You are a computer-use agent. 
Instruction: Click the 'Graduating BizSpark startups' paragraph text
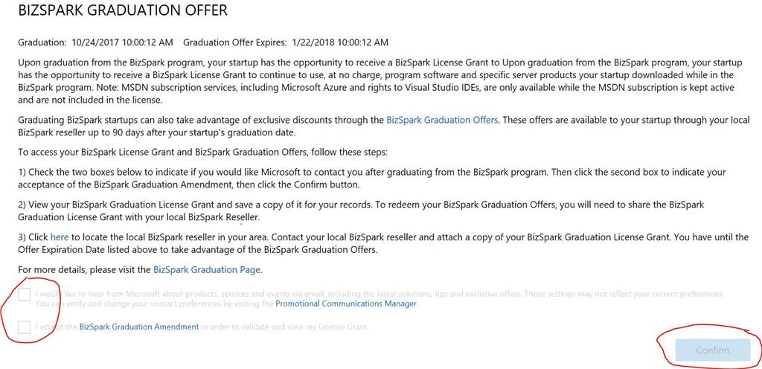(384, 126)
